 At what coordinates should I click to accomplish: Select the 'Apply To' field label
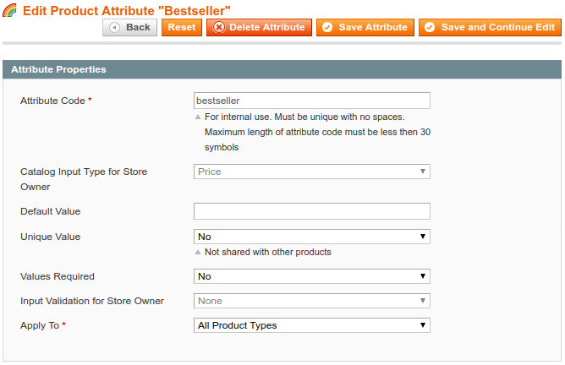click(40, 325)
